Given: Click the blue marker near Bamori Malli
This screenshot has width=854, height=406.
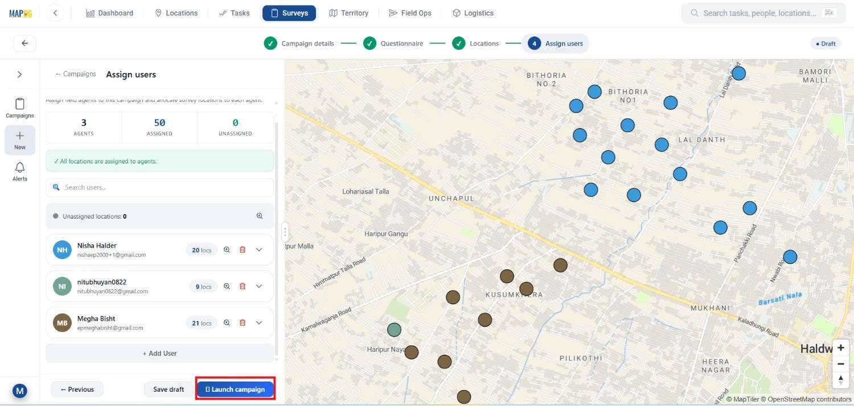Looking at the screenshot, I should pyautogui.click(x=738, y=73).
